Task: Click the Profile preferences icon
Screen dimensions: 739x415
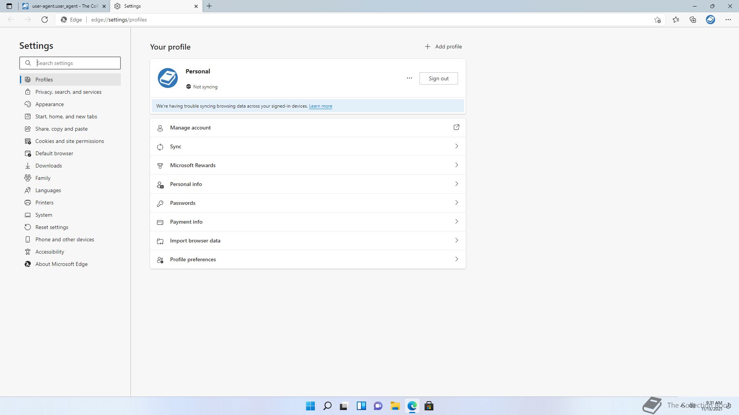Action: [x=160, y=260]
